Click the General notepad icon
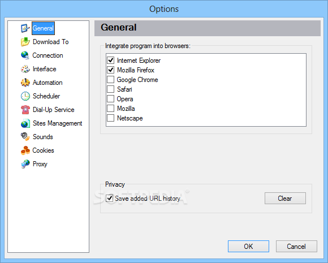The image size is (328, 263). (25, 28)
